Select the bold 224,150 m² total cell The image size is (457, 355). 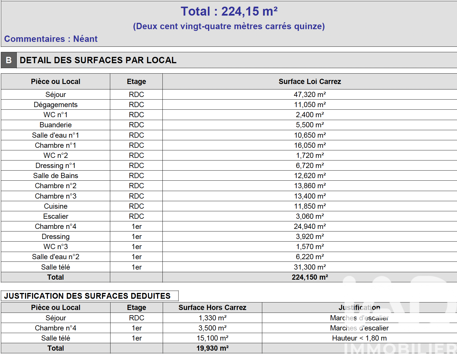click(310, 277)
